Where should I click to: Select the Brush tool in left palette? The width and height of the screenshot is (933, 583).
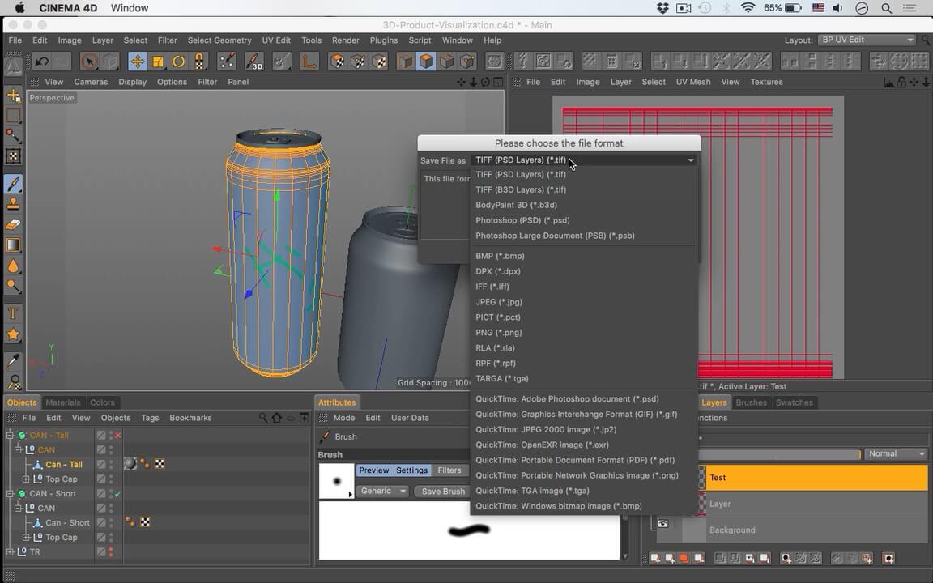click(x=13, y=184)
